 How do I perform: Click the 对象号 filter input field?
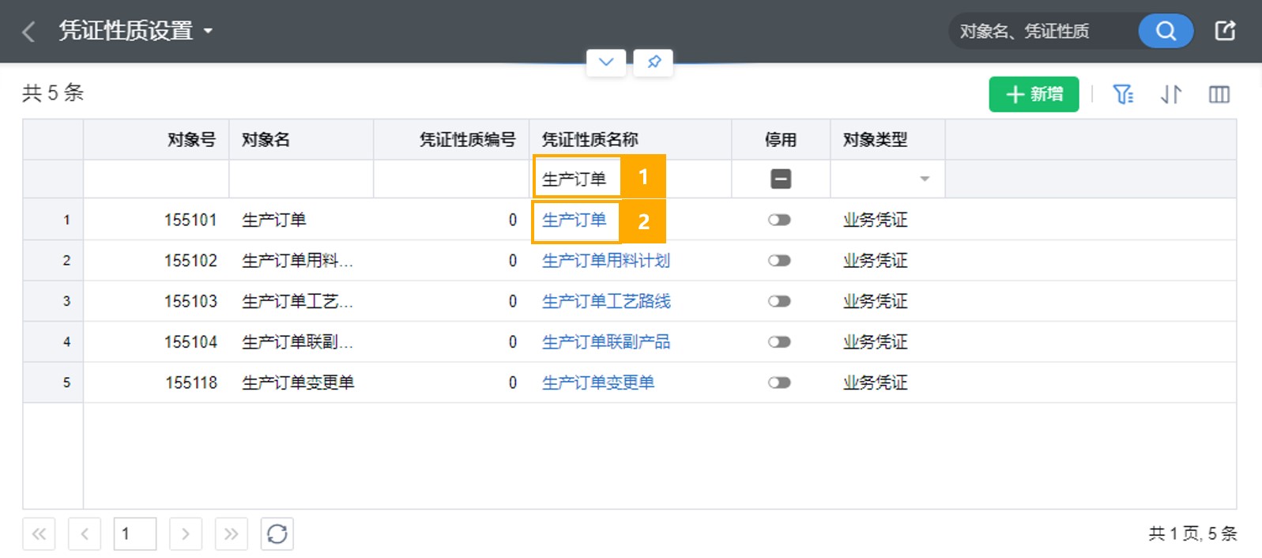(156, 179)
